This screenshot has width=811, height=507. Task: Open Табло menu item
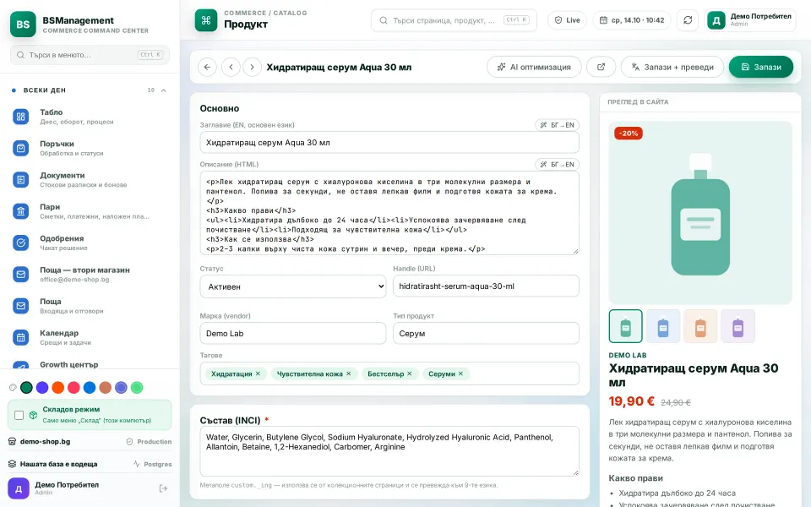tap(90, 117)
